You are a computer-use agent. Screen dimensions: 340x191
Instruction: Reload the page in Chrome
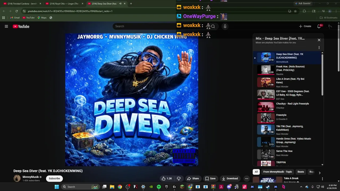click(16, 11)
